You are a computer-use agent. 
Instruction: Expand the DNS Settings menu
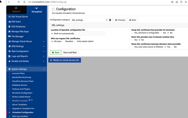click(26, 46)
